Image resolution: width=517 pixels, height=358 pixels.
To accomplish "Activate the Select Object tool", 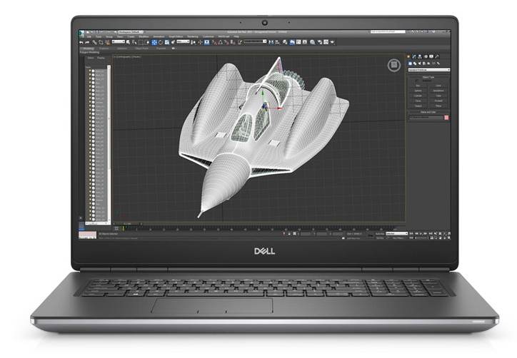I will (x=128, y=42).
